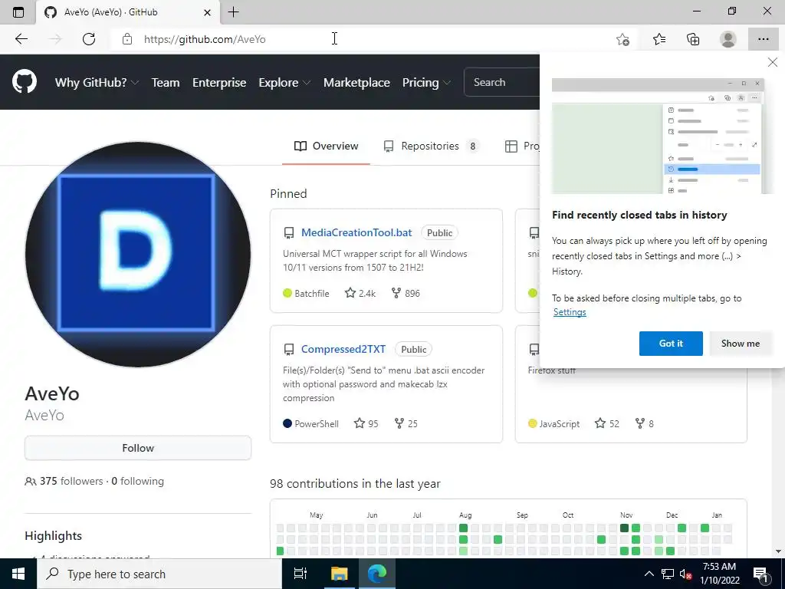785x589 pixels.
Task: Click the browser address bar URL
Action: point(205,39)
